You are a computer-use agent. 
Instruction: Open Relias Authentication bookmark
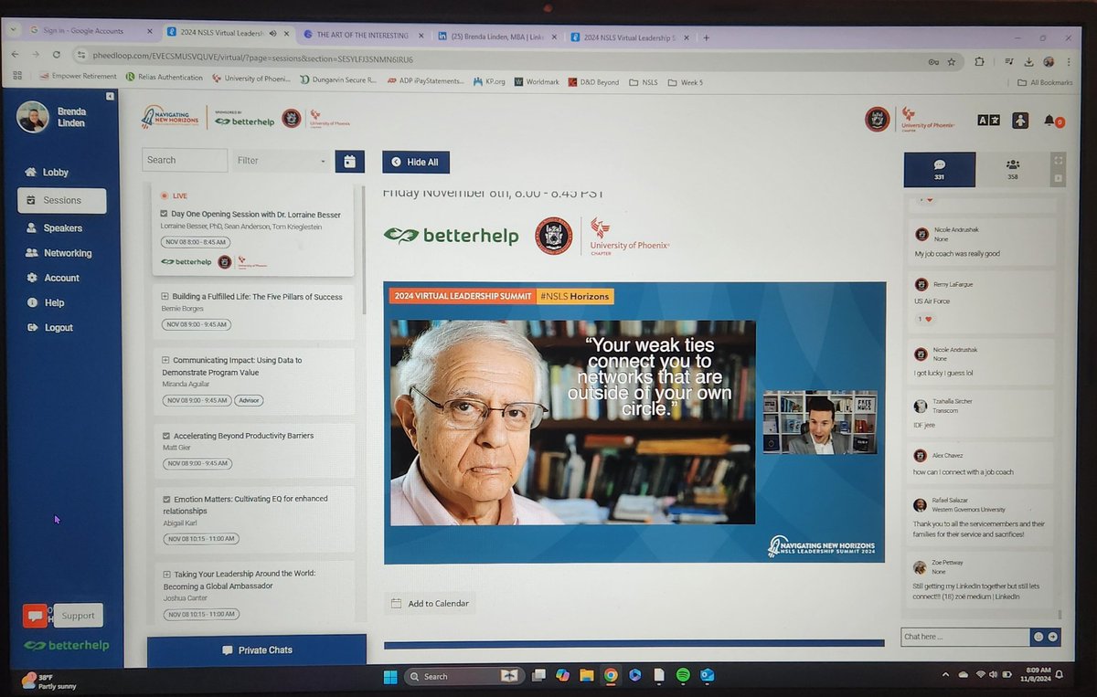[x=165, y=77]
